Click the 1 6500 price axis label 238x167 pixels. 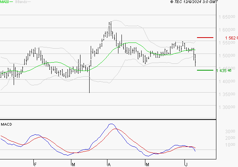[227, 17]
